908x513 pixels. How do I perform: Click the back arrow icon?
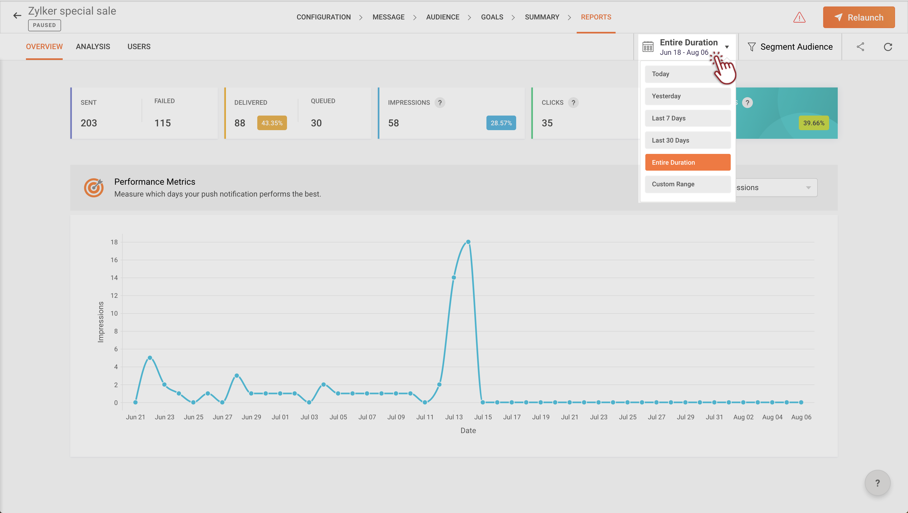(x=17, y=15)
